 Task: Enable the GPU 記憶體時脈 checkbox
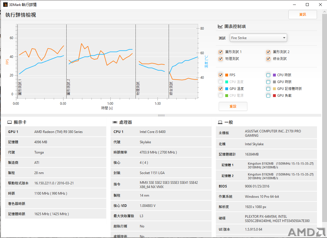click(268, 89)
